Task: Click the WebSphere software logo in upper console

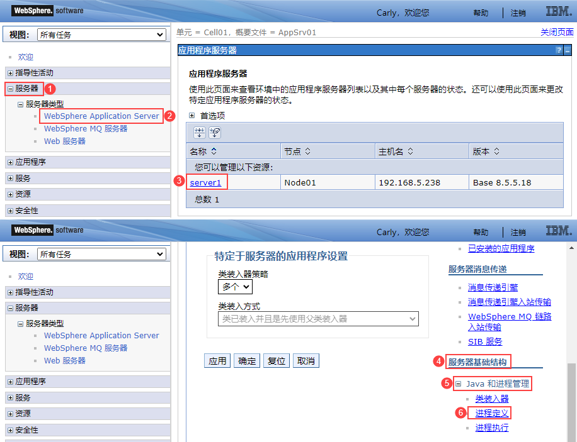Action: click(x=48, y=11)
